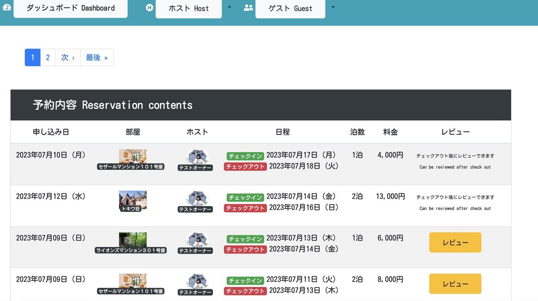This screenshot has width=538, height=301.
Task: Click レビュー for the ライオンズマンション３０１号室 booking
Action: tap(455, 242)
